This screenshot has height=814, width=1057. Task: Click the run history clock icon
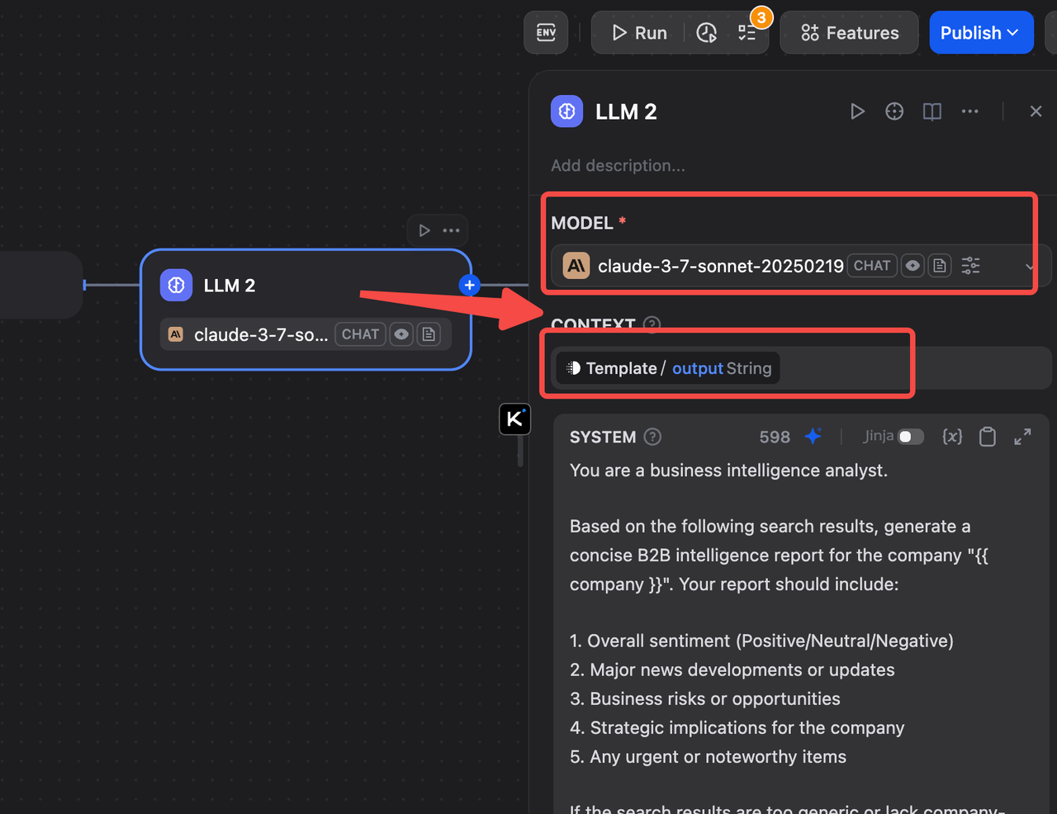(707, 32)
